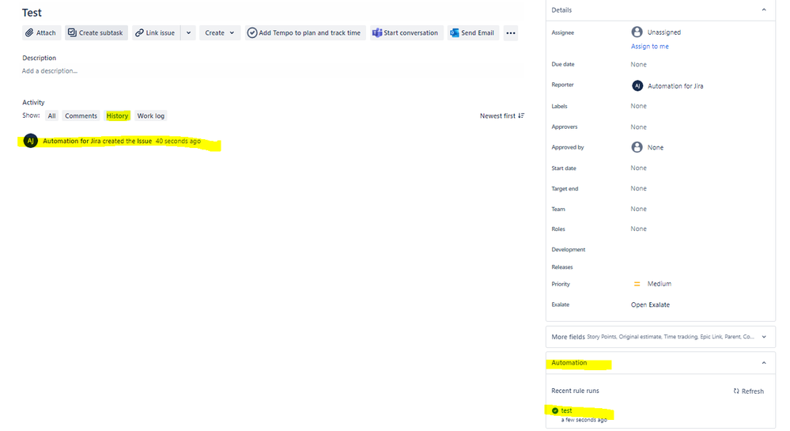Edit the Roles None value

click(638, 229)
